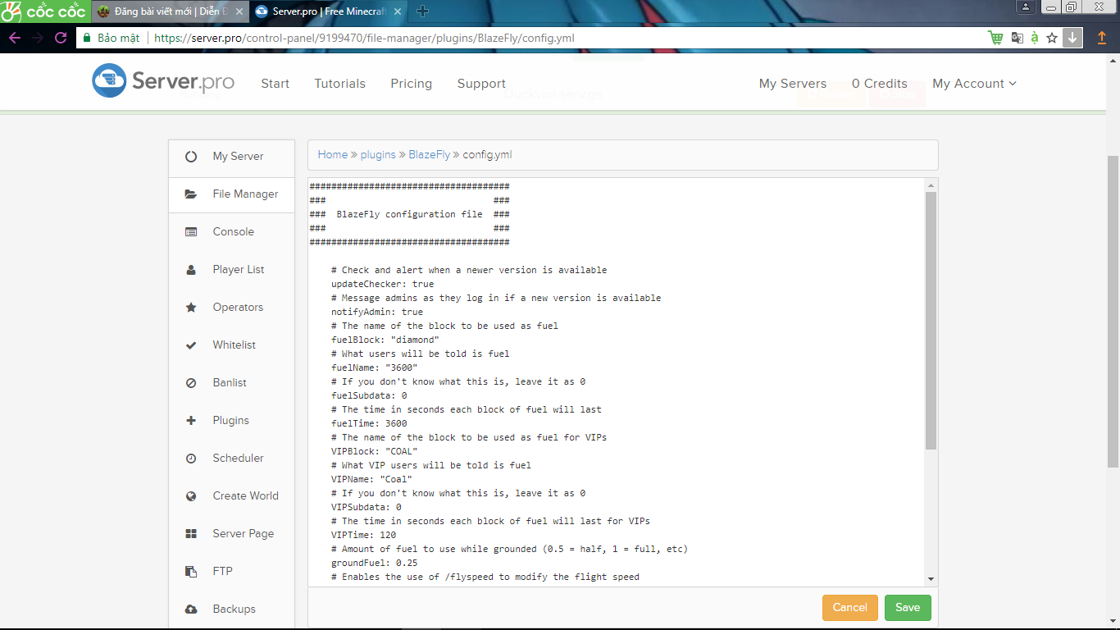Open Banlist in sidebar

click(x=231, y=383)
